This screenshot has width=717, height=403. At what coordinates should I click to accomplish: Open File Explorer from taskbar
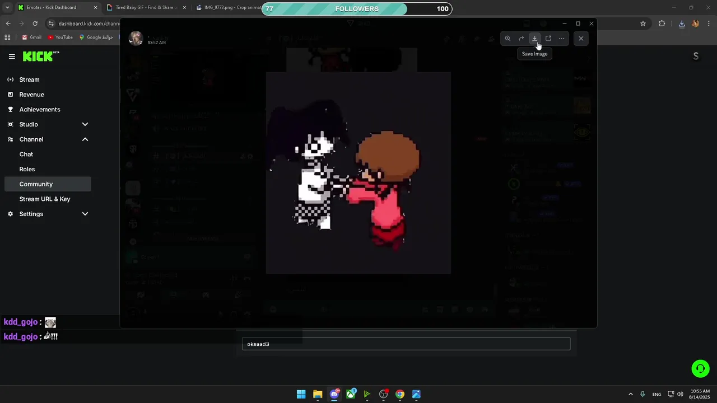(x=318, y=394)
